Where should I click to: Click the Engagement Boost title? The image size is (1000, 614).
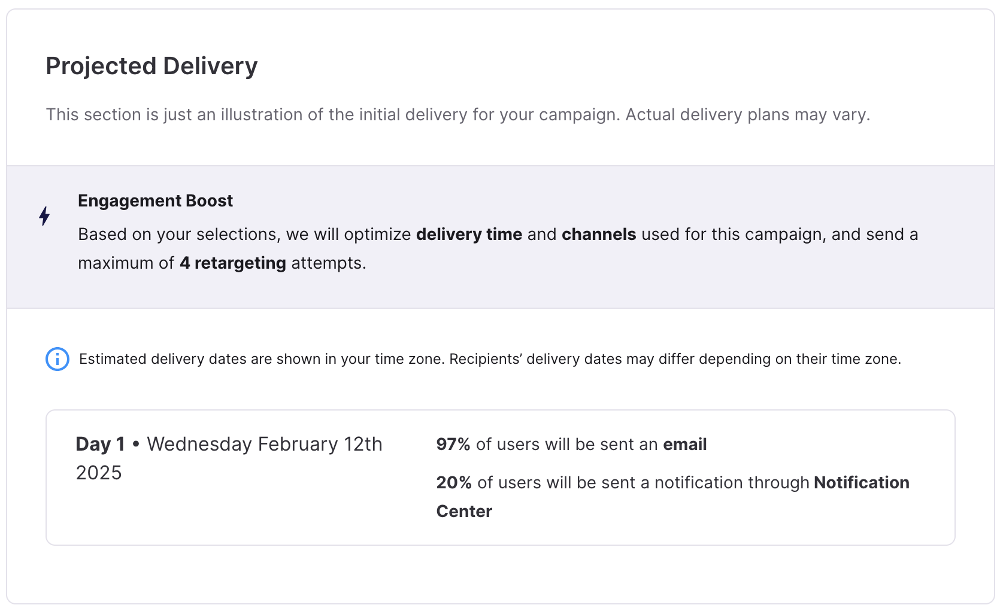[x=155, y=200]
